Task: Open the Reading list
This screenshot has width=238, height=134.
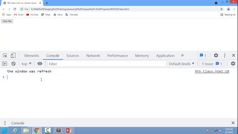Action: coord(228,15)
